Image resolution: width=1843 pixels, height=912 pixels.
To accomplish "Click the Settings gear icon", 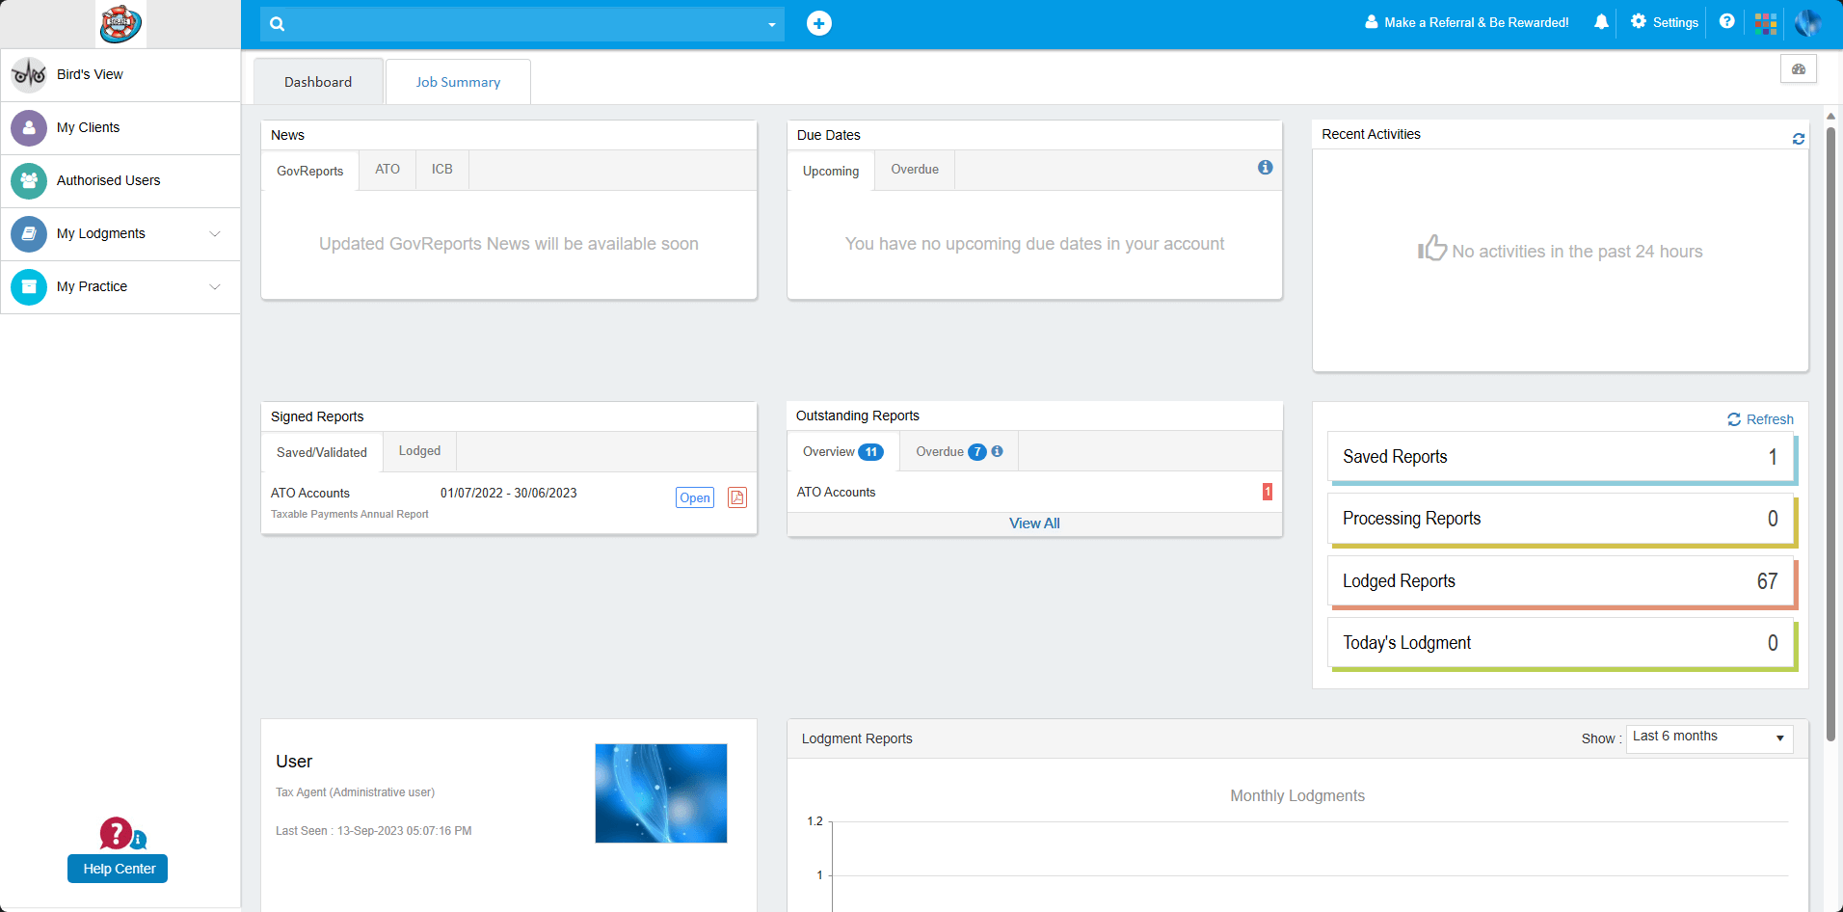I will pos(1639,21).
